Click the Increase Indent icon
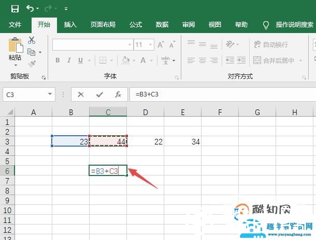Screen dimensions: 316x240 click(241, 60)
